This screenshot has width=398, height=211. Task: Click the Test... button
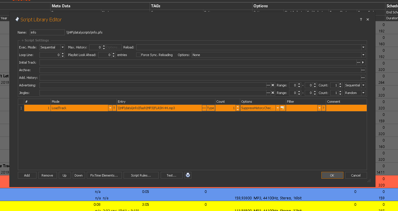[x=172, y=175]
